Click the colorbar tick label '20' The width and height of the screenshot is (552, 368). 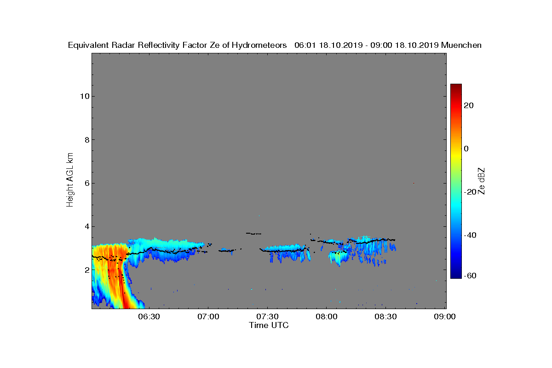pyautogui.click(x=469, y=105)
